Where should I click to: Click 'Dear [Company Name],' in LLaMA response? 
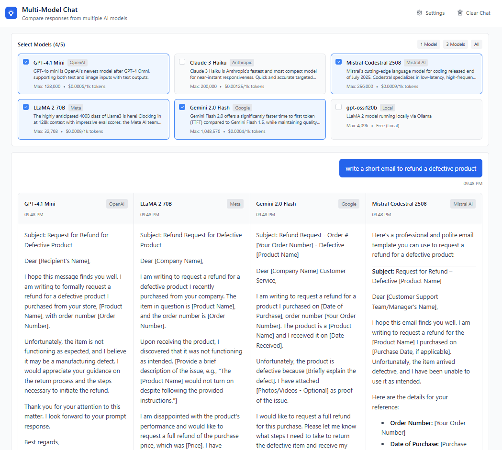coord(172,261)
